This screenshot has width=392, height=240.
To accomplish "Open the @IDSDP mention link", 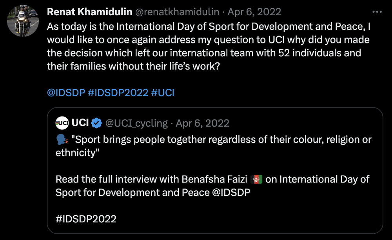I will 66,93.
